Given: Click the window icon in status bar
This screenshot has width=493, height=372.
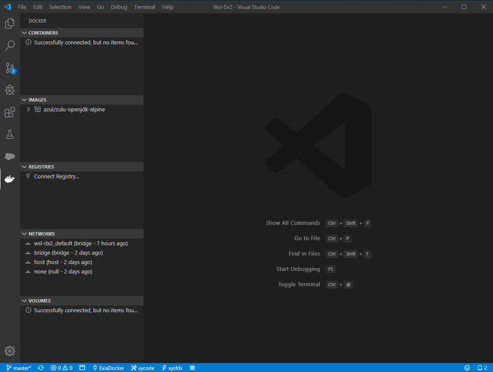Looking at the screenshot, I should pyautogui.click(x=82, y=368).
